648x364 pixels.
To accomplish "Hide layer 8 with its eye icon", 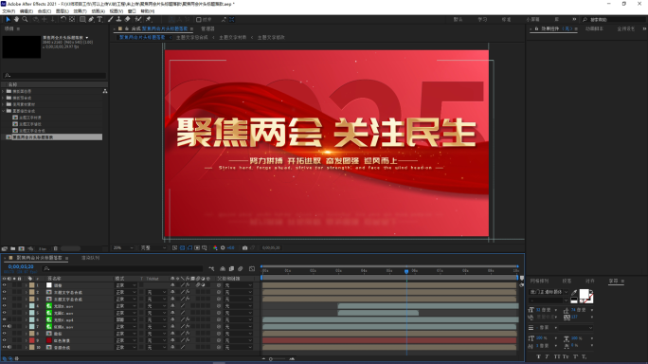I will (x=4, y=334).
